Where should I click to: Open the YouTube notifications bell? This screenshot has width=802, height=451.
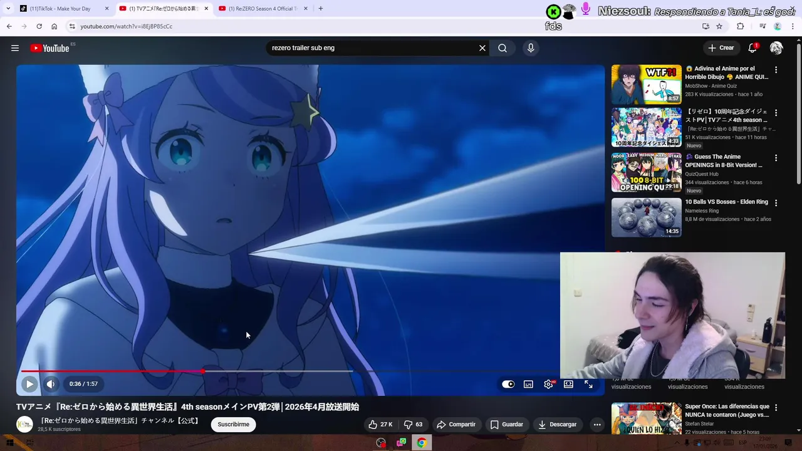(753, 48)
